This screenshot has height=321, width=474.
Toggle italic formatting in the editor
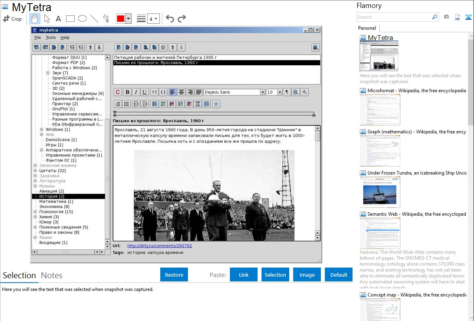click(x=136, y=92)
